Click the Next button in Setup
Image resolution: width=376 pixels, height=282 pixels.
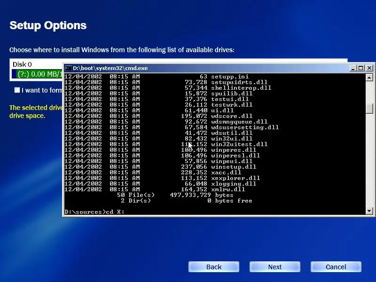pos(275,267)
